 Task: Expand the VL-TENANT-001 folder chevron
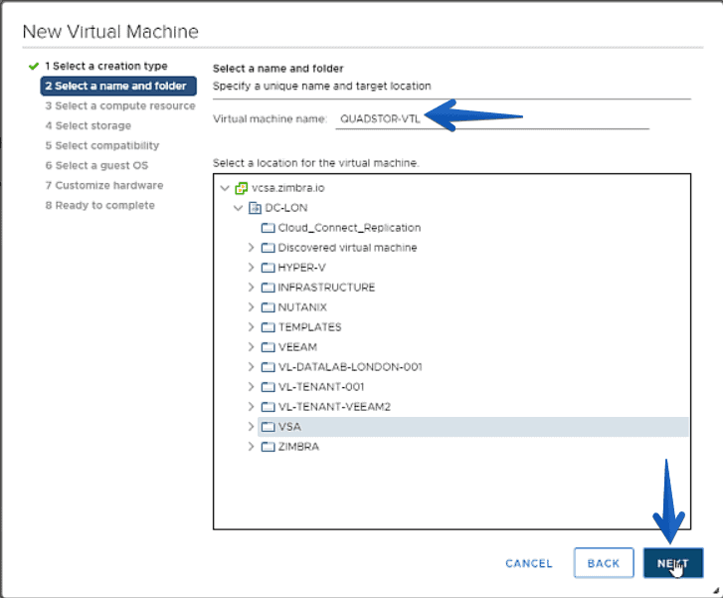(x=251, y=387)
